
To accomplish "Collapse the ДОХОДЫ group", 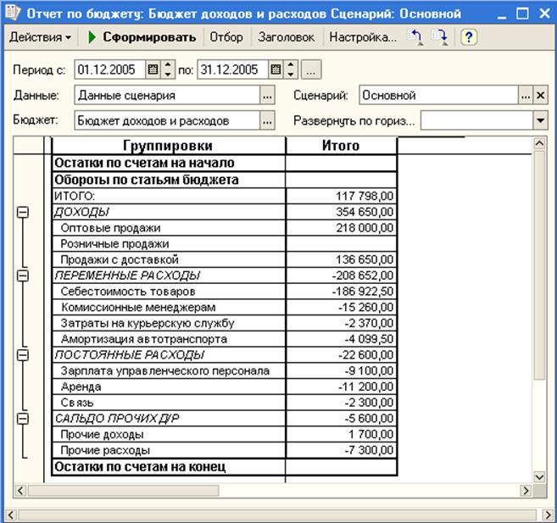I will click(x=23, y=212).
